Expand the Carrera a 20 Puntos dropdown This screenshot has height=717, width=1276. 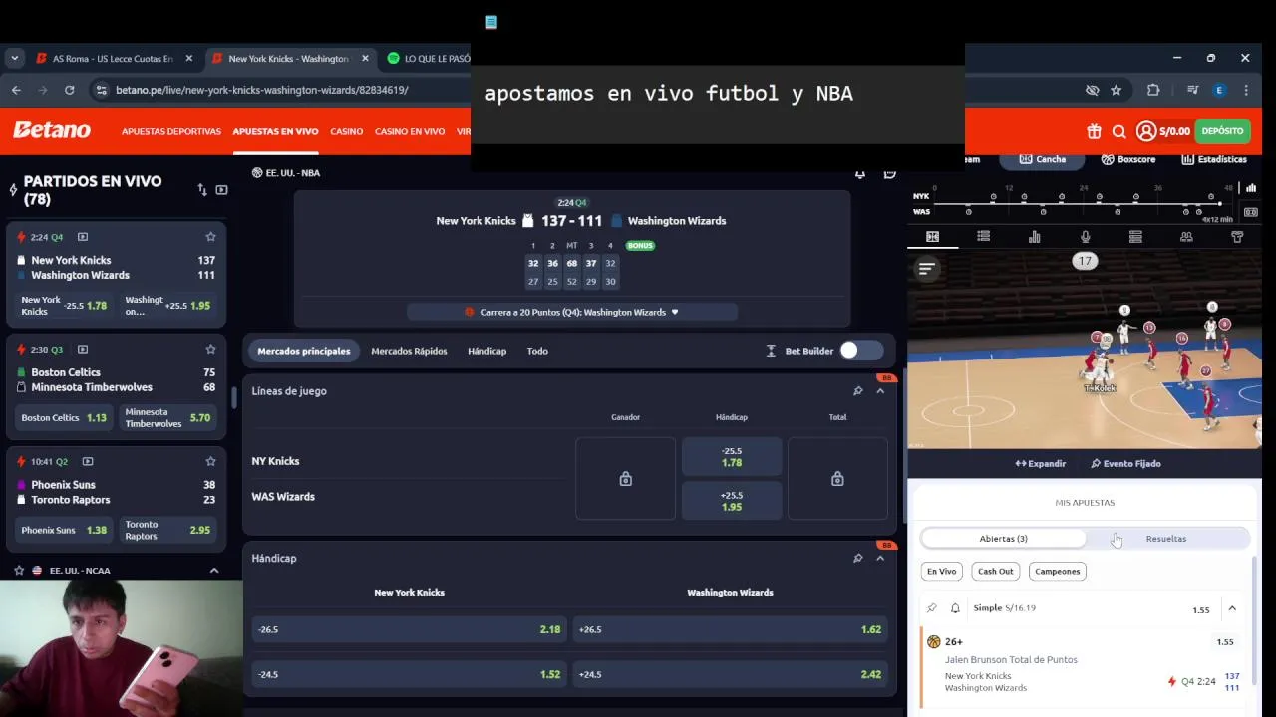(572, 312)
